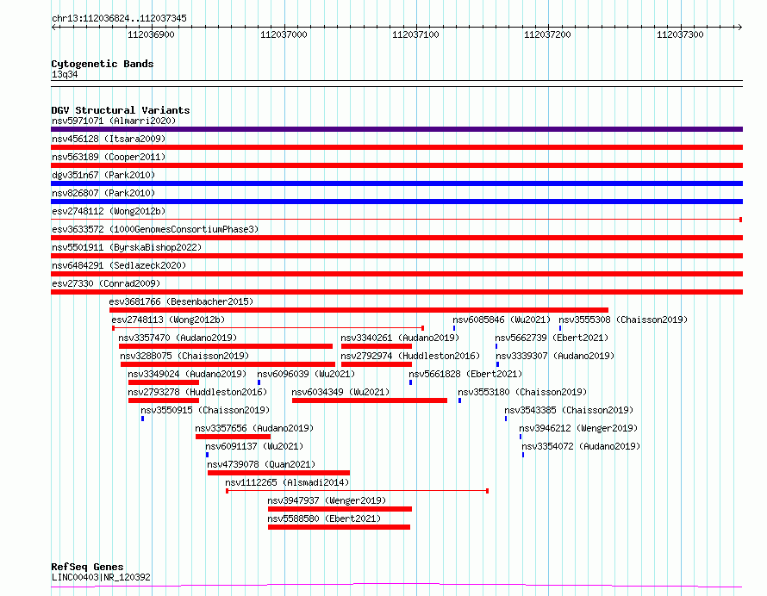The image size is (767, 596).
Task: Select the chr13:112036824..112037345 coordinates text
Action: 119,19
